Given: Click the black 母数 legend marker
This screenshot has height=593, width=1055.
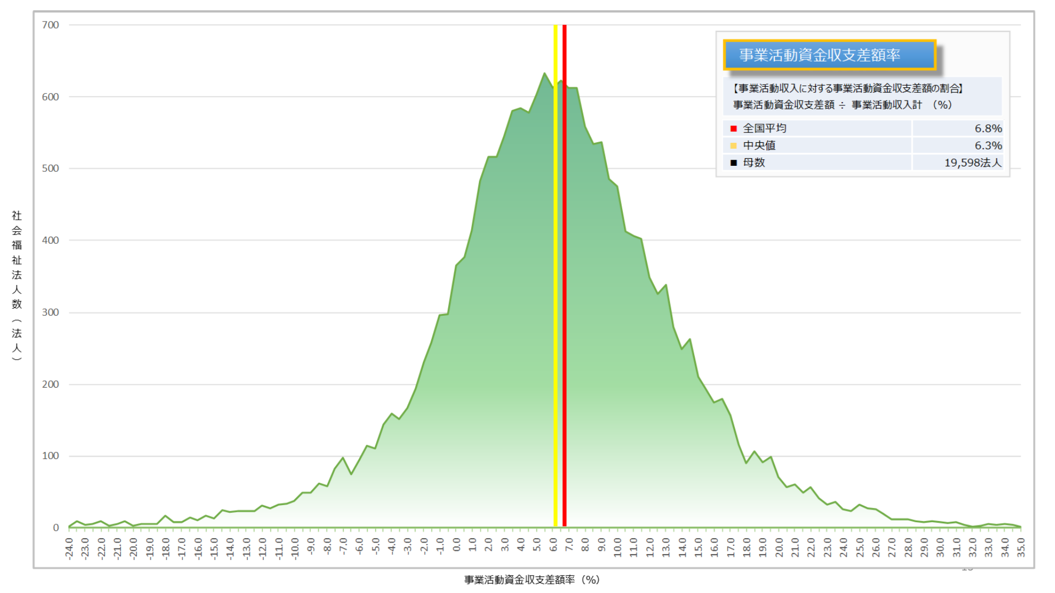Looking at the screenshot, I should tap(733, 163).
